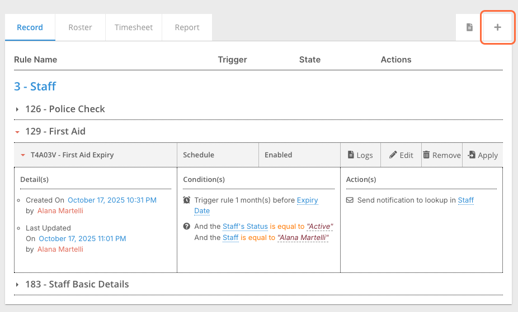Click the Last Updated date October 17, 2025 11:01 PM
Screen dimensions: 518x312
[82, 238]
